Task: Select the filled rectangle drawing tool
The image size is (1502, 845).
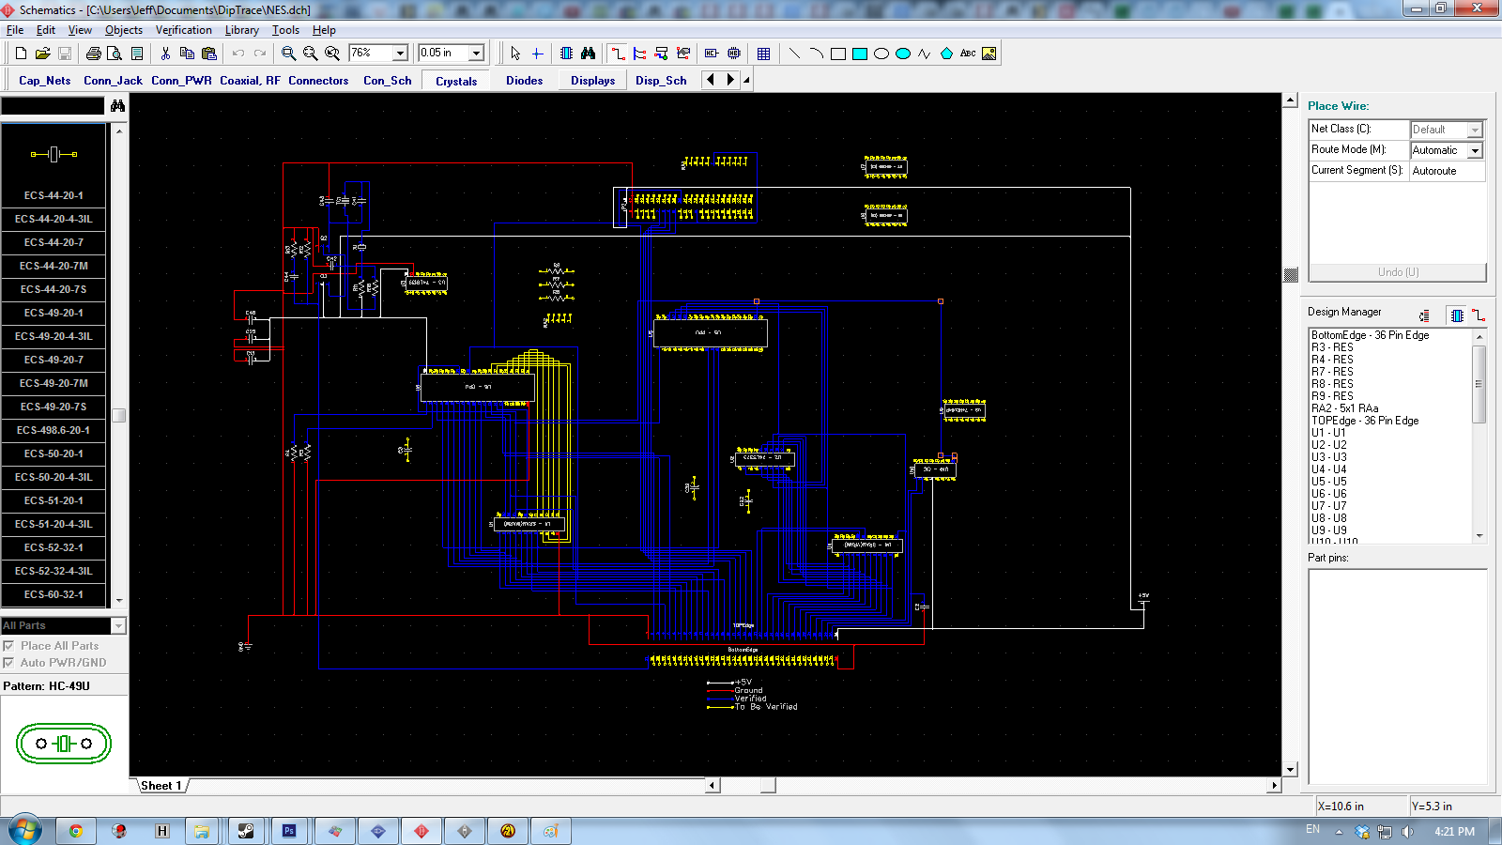Action: [x=859, y=54]
